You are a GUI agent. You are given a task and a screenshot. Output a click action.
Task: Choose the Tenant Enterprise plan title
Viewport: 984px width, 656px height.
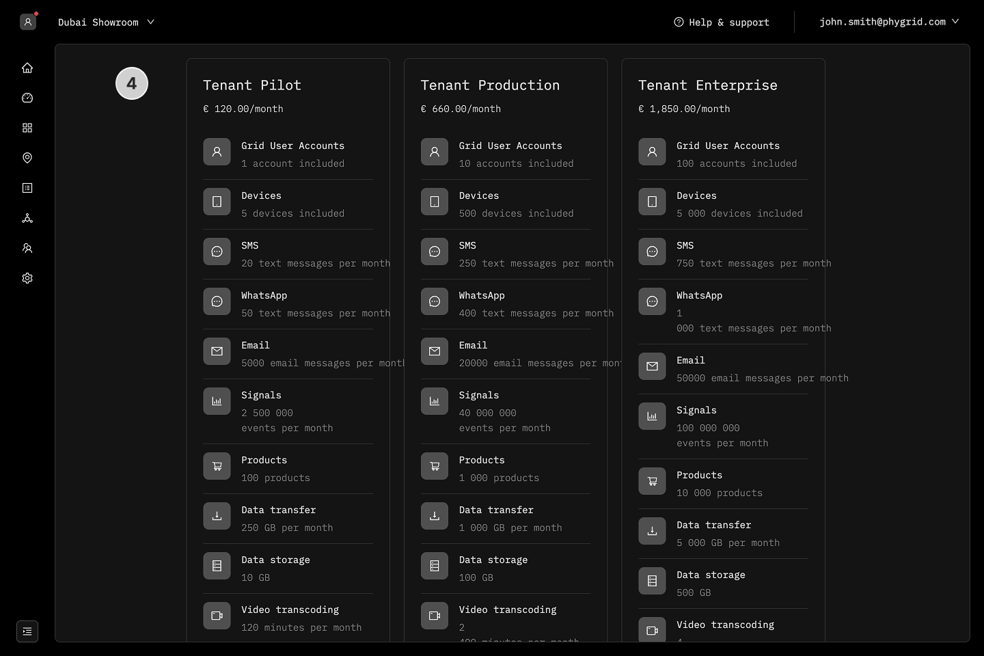click(x=707, y=85)
